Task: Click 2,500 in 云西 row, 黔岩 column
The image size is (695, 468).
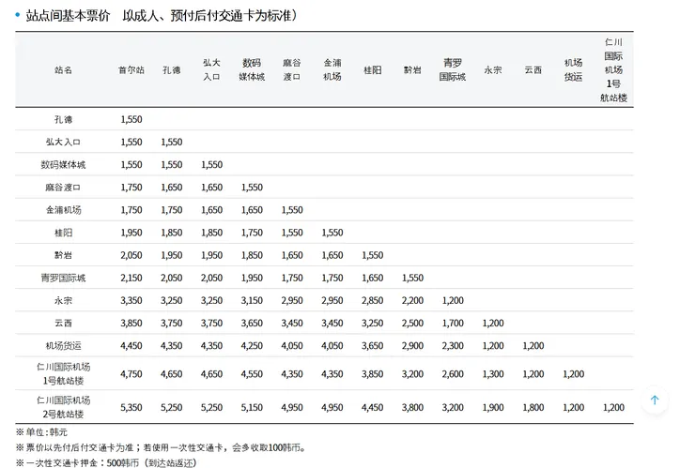Action: pyautogui.click(x=412, y=324)
